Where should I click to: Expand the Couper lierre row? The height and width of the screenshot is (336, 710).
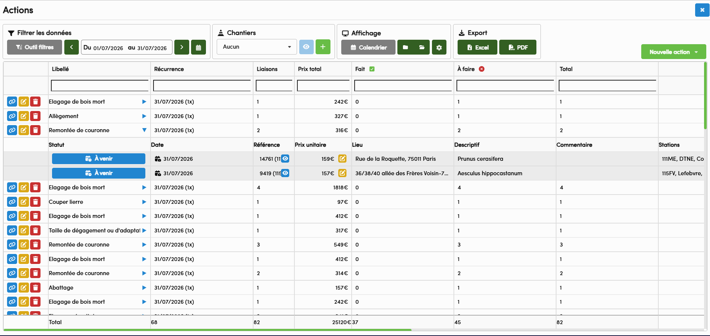[x=144, y=202]
